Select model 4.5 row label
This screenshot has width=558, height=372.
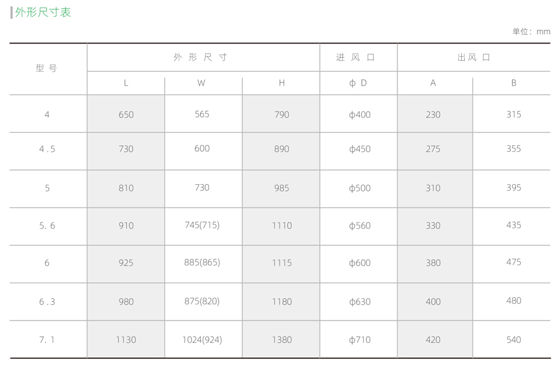[47, 149]
